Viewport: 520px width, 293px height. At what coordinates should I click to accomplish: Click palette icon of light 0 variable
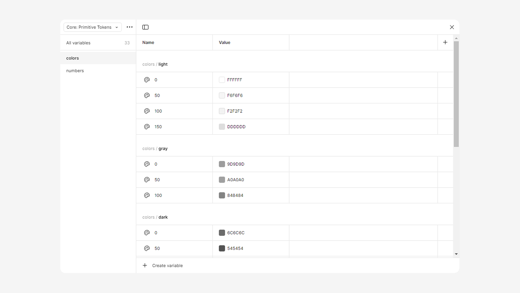[x=147, y=80]
